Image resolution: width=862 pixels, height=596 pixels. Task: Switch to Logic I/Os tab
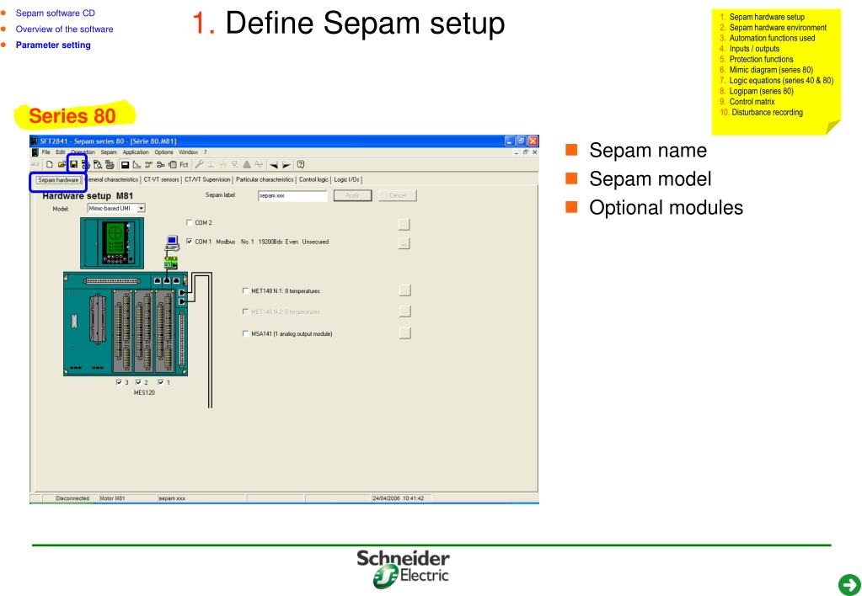[347, 179]
